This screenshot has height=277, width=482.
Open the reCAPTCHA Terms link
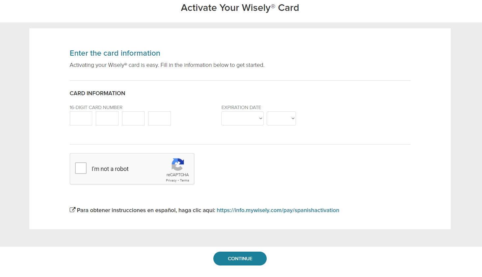click(184, 180)
